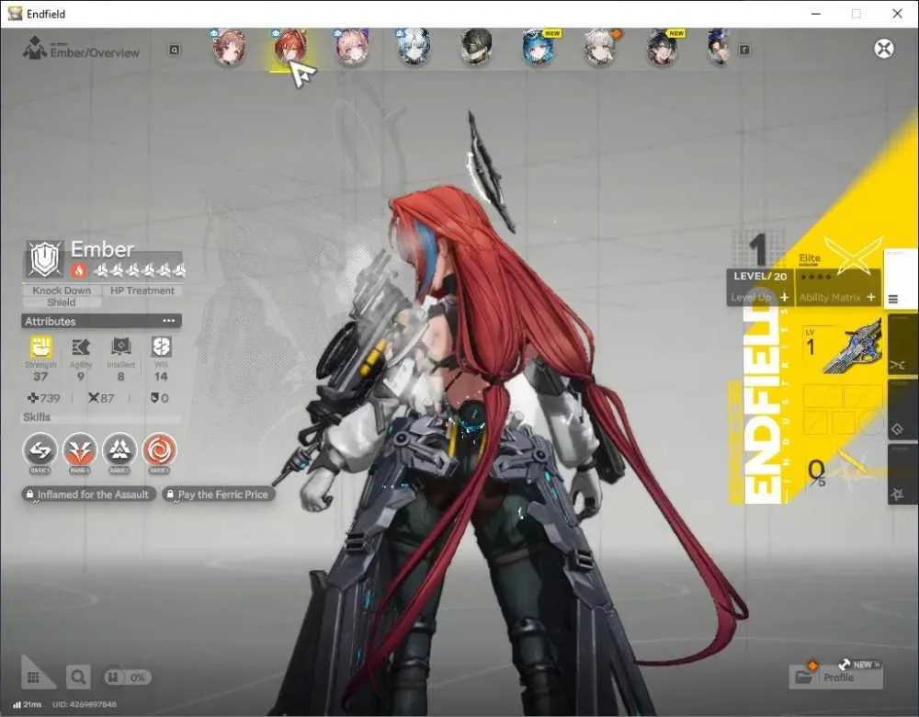Select the operator portrait with the orange badge

(x=601, y=48)
